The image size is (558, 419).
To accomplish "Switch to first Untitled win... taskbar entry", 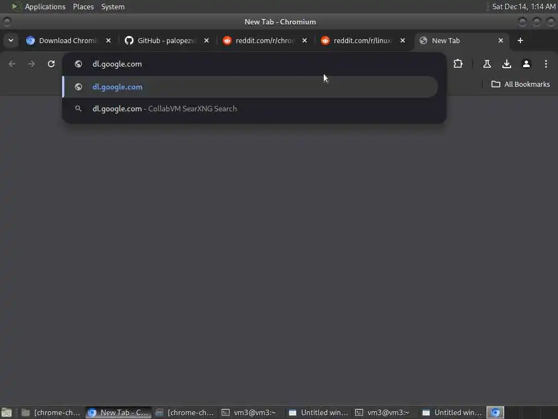I will 318,412.
